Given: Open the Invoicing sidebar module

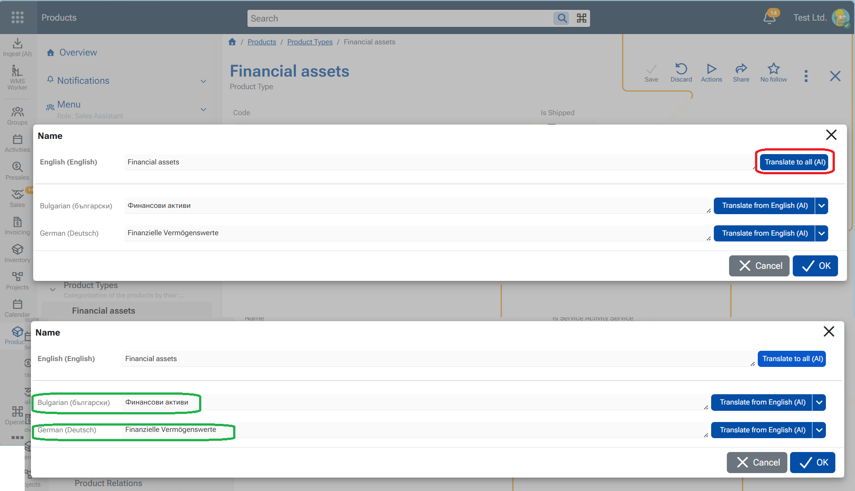Looking at the screenshot, I should click(x=17, y=226).
